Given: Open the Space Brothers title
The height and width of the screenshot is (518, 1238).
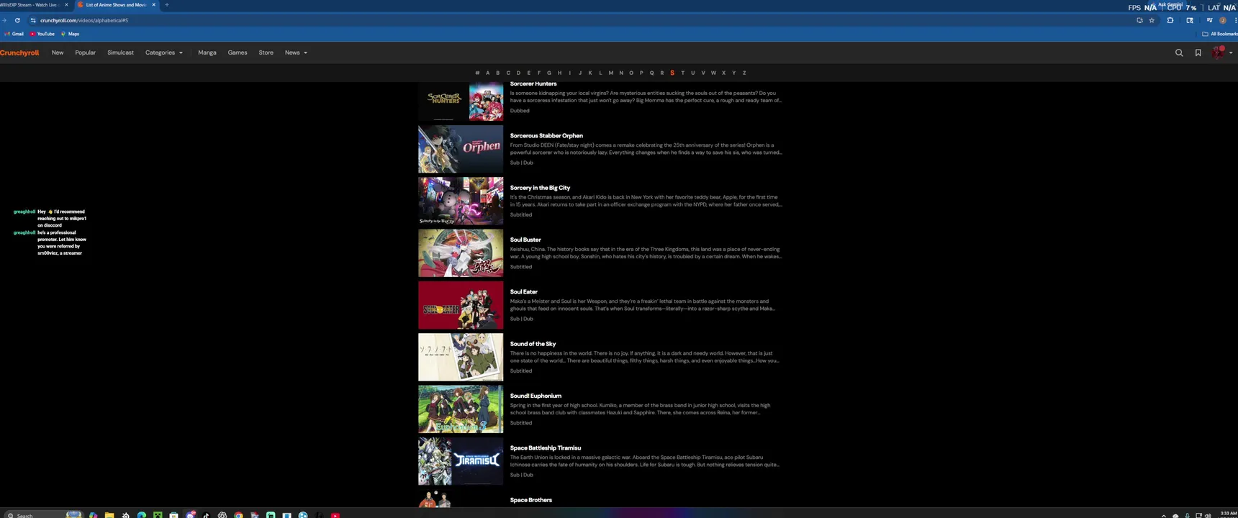Looking at the screenshot, I should tap(531, 500).
